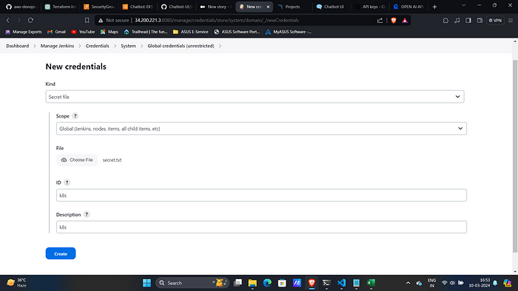Open Excel from the taskbar
Screen dimensions: 518x291
pyautogui.click(x=371, y=283)
